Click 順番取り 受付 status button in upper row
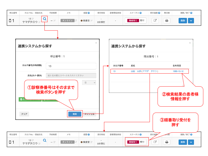Viewport: 208px width, 156px height. 135,21
